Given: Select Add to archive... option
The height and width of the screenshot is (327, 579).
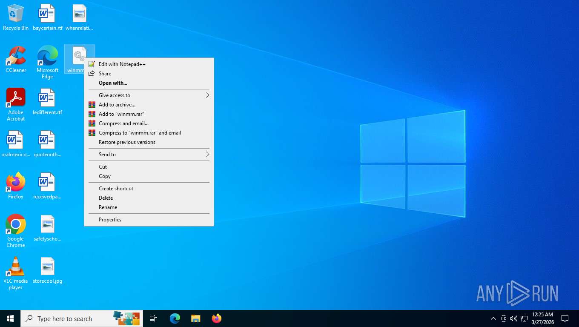Looking at the screenshot, I should pos(149,105).
